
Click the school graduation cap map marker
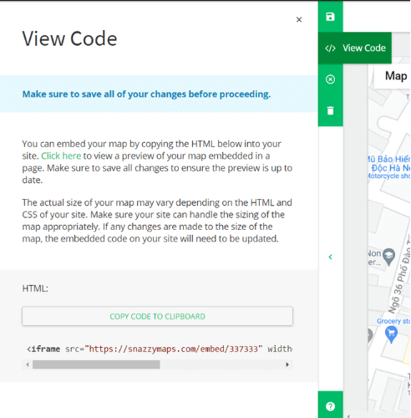click(x=388, y=257)
